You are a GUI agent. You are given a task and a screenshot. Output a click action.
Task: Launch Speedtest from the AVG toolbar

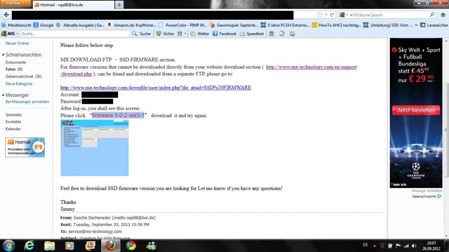[x=252, y=34]
